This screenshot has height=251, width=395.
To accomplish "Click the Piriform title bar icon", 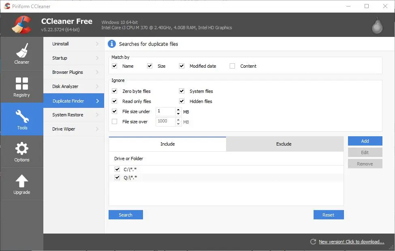I will coord(7,6).
